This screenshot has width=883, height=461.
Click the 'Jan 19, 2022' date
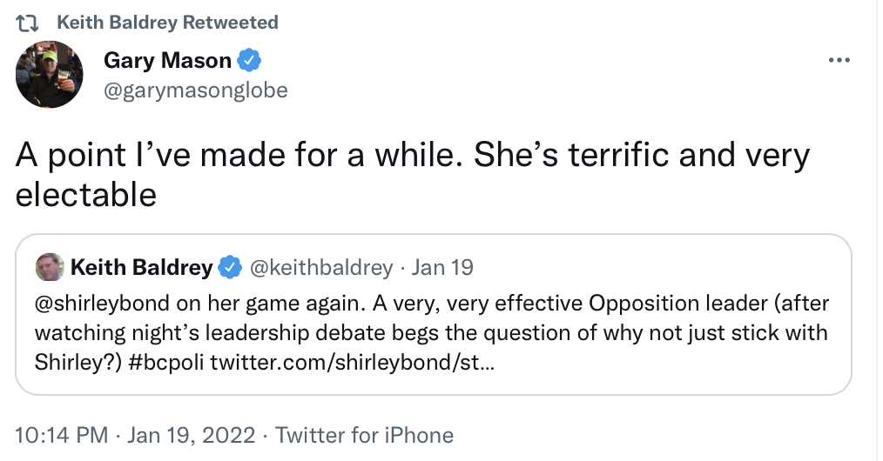[191, 435]
